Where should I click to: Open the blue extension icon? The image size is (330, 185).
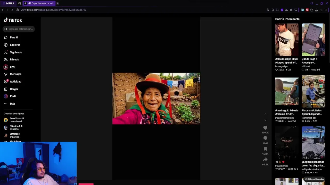coord(302,10)
